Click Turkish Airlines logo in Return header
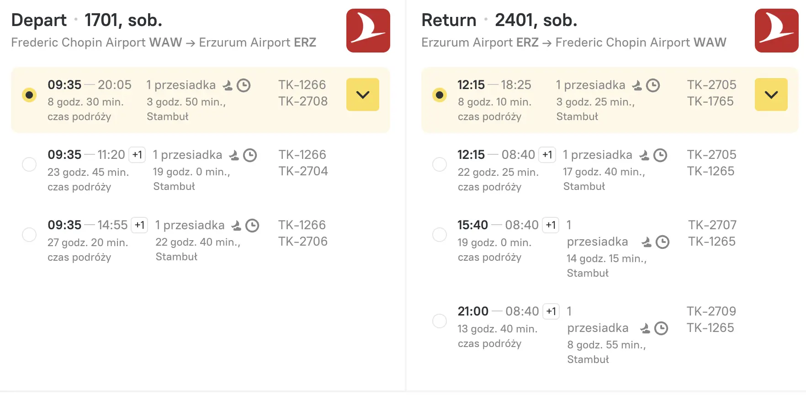This screenshot has height=400, width=806. pos(776,31)
